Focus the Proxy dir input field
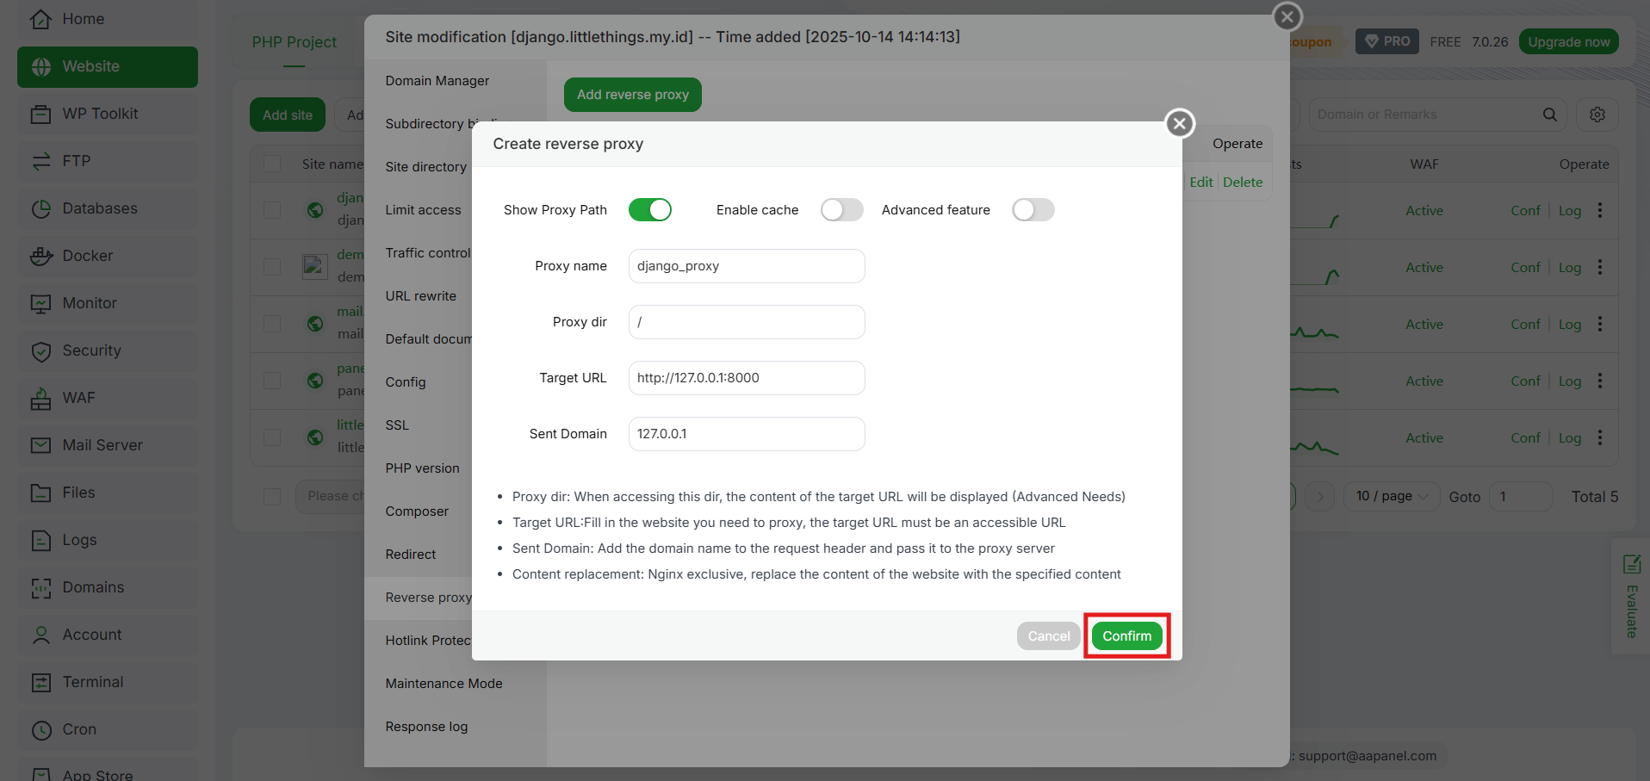Image resolution: width=1650 pixels, height=781 pixels. 747,322
